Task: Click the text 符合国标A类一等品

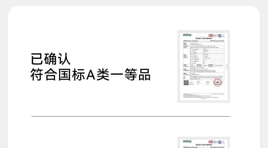Action: pyautogui.click(x=90, y=74)
